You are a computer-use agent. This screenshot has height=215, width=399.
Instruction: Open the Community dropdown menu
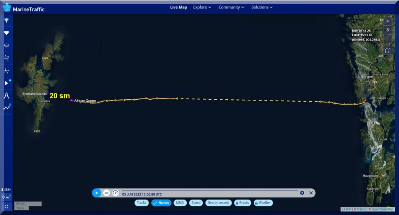231,7
